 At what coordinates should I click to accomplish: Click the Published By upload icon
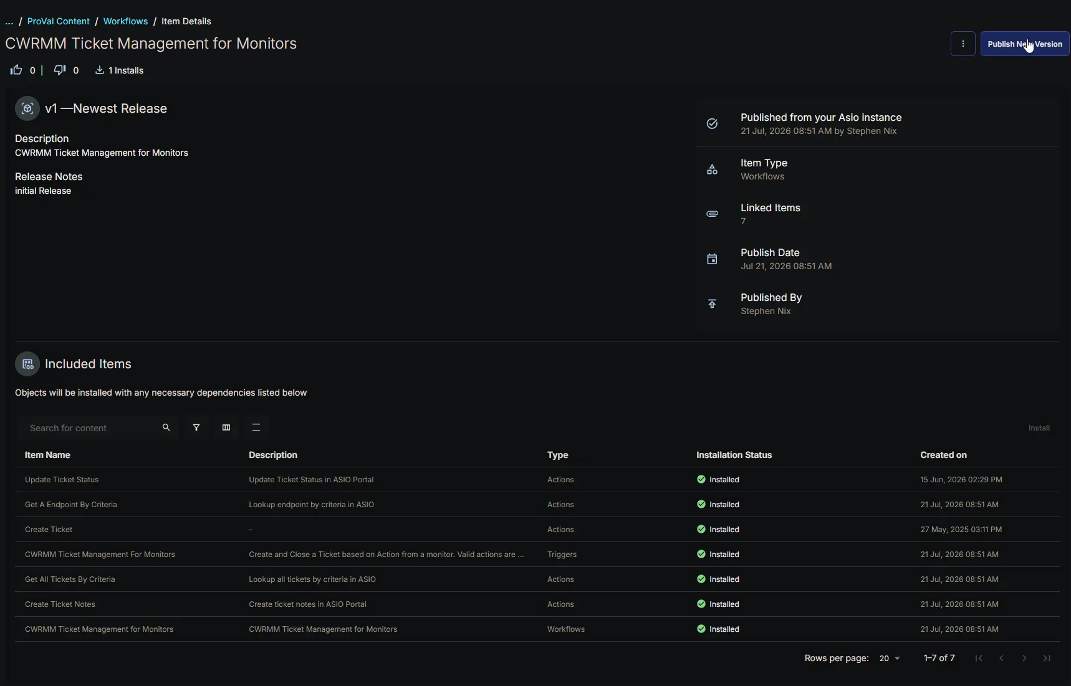712,304
